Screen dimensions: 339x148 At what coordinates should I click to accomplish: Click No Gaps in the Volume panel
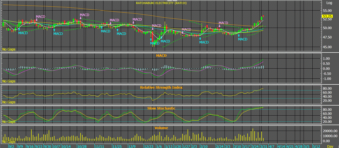click(x=9, y=142)
